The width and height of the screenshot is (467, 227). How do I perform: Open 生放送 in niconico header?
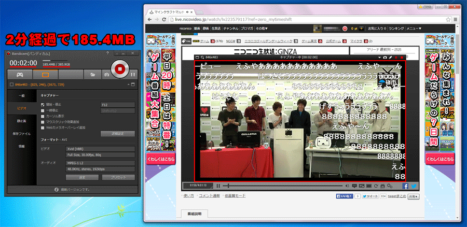pyautogui.click(x=216, y=29)
